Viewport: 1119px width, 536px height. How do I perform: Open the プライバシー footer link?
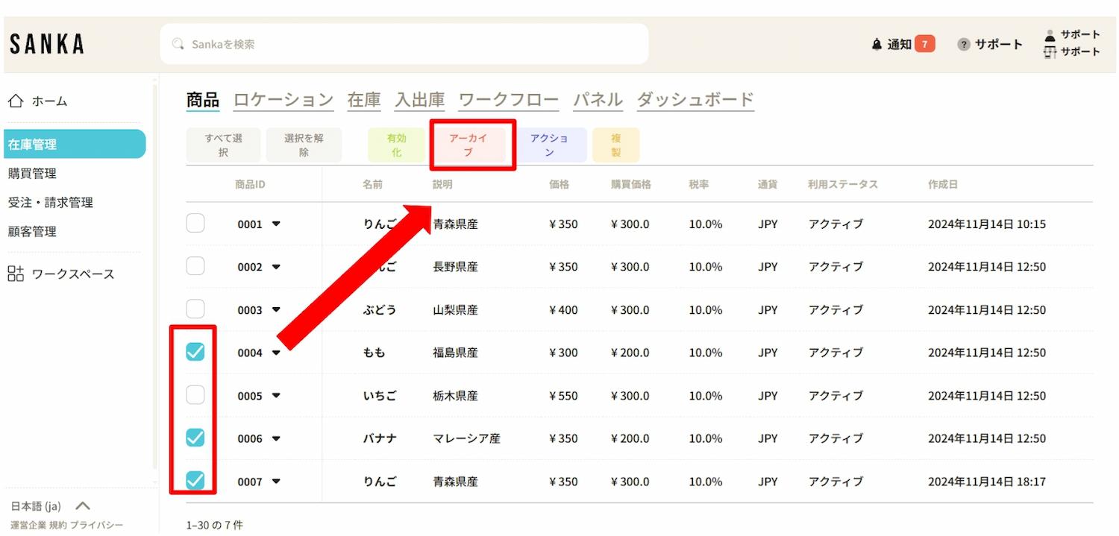pos(96,525)
